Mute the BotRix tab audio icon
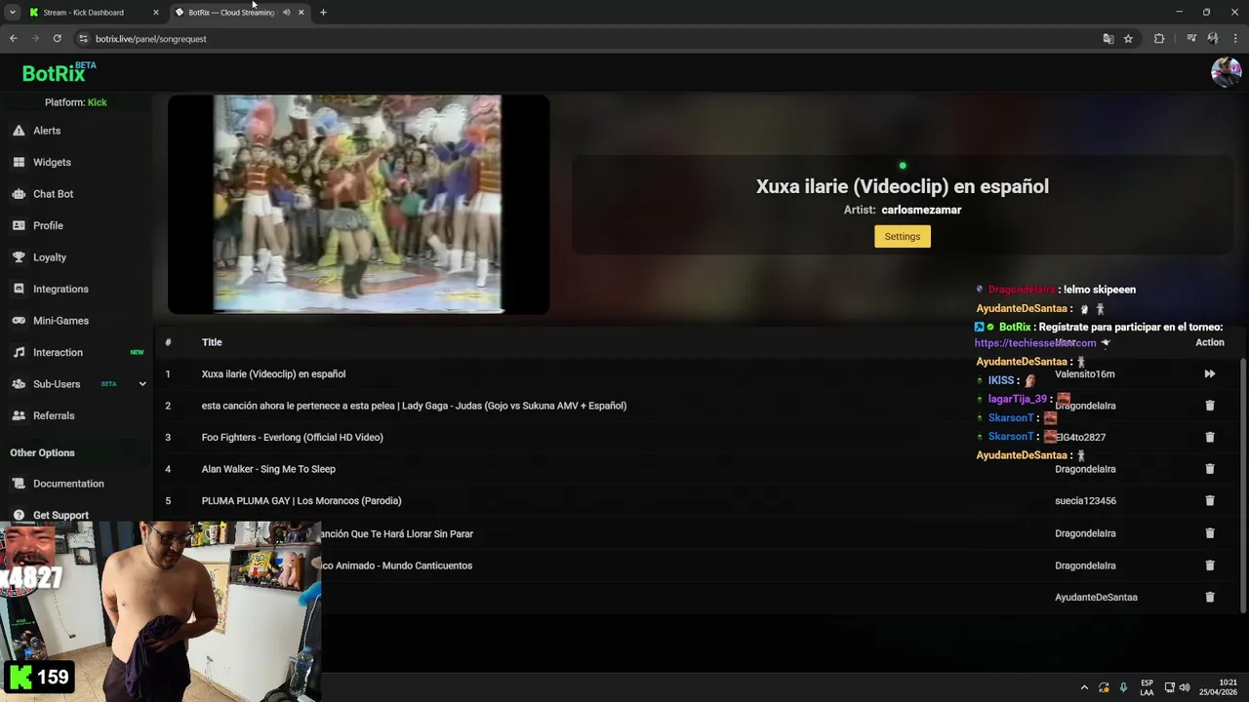Viewport: 1249px width, 702px height. coord(286,13)
